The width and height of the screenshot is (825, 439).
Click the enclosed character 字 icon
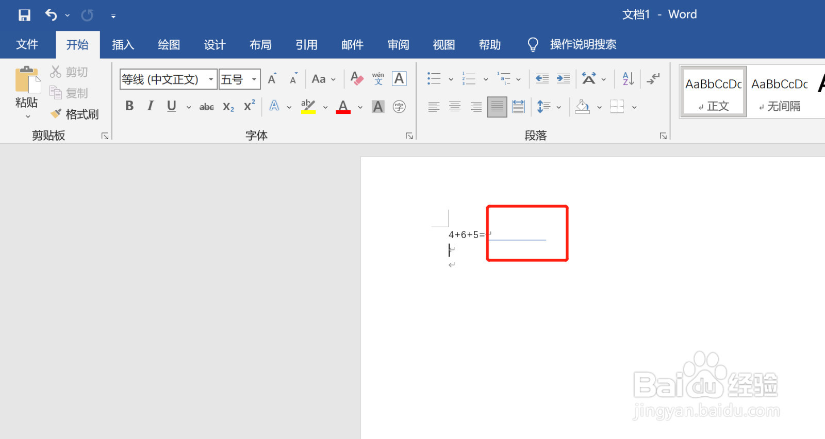point(399,107)
